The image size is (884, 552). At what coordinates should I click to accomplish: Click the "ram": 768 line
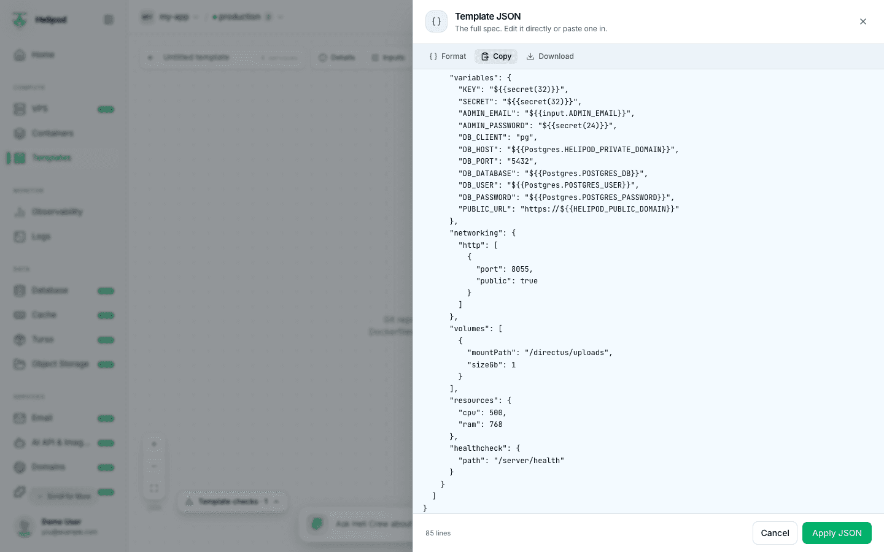pyautogui.click(x=481, y=424)
